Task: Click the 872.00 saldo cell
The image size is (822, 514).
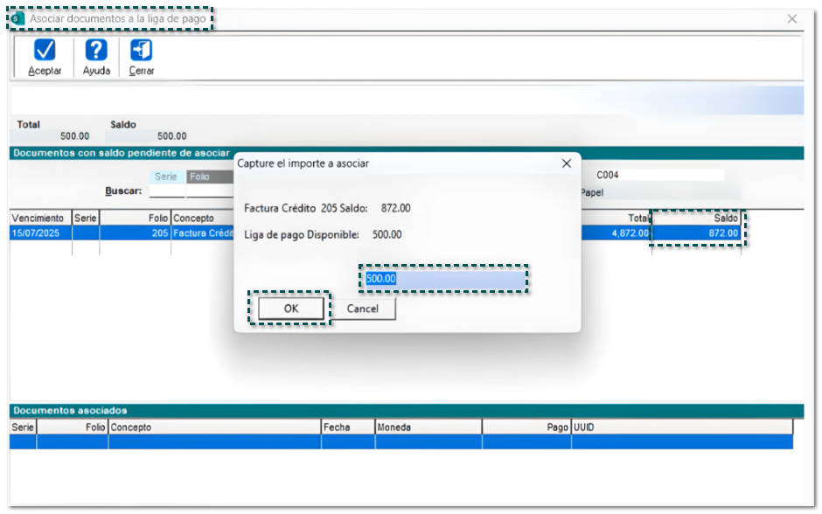Action: 696,233
